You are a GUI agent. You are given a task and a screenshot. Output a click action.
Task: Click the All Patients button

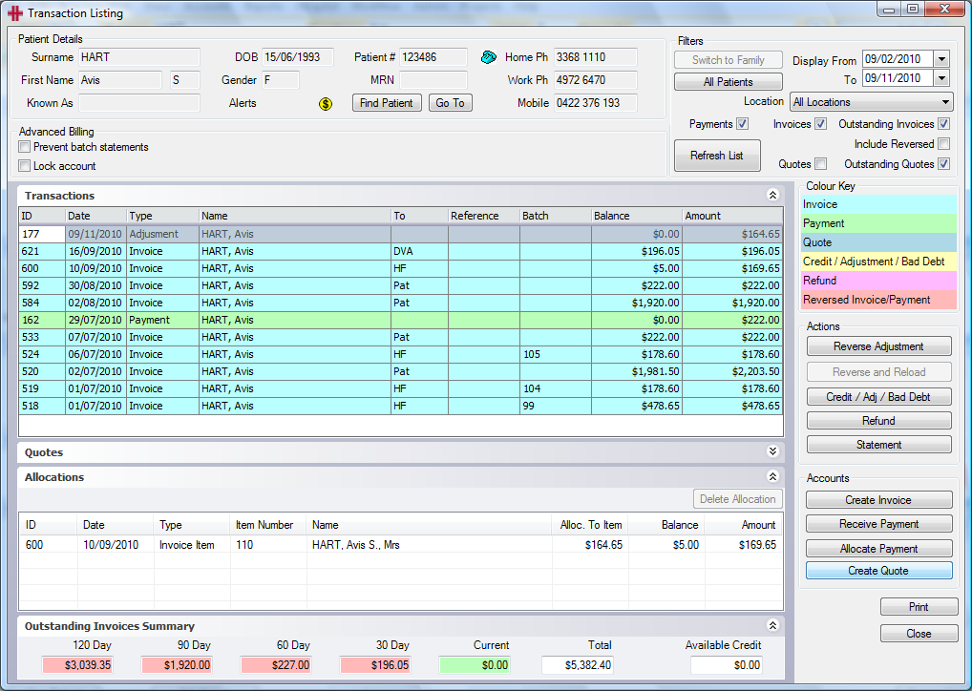click(729, 82)
